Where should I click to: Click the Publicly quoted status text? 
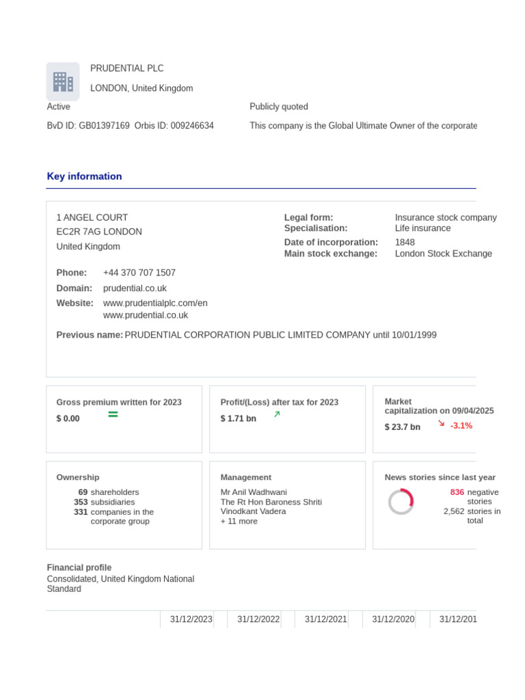(x=279, y=106)
